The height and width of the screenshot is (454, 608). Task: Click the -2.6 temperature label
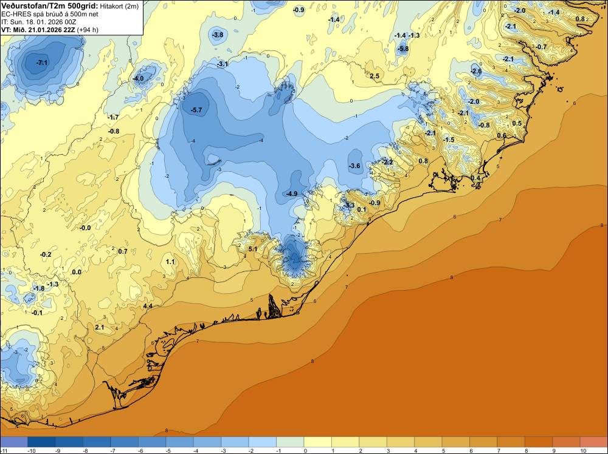(x=476, y=71)
